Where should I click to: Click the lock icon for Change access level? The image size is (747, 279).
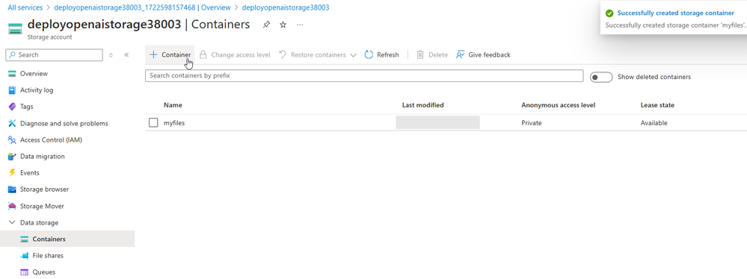(203, 54)
